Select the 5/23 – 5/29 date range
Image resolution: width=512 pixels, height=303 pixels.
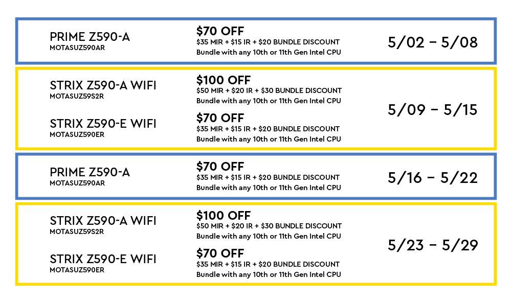pos(432,245)
